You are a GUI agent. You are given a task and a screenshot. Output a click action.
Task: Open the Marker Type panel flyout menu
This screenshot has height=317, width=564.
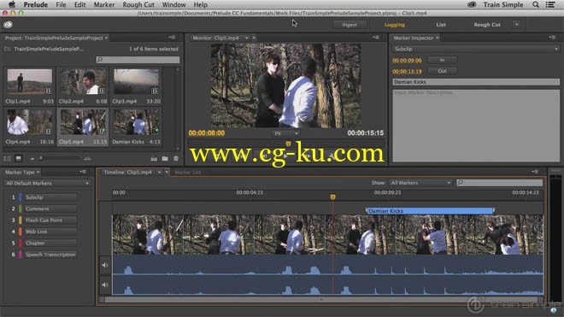83,172
